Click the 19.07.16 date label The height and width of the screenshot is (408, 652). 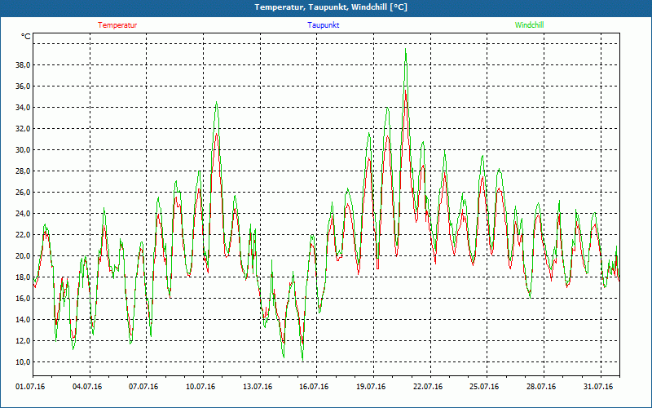[371, 387]
